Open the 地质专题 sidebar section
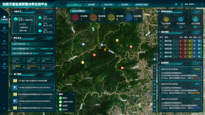This screenshot has height=115, width=205. [4, 53]
